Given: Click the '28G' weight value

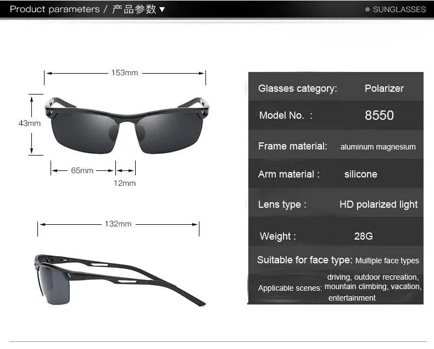Looking at the screenshot, I should pos(363,236).
